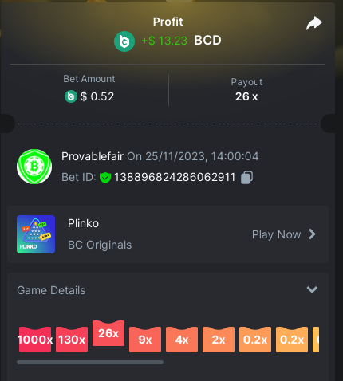Click the Play Now link
Viewport: 343px width, 381px height.
276,234
